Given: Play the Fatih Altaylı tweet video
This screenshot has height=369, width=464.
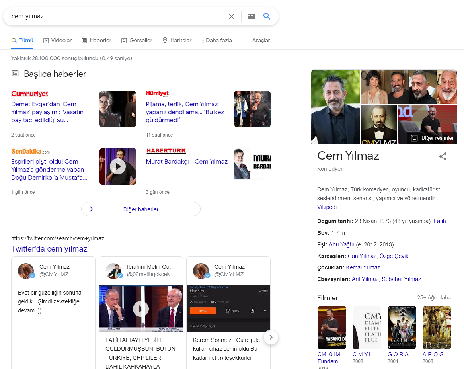Looking at the screenshot, I should pyautogui.click(x=141, y=308).
